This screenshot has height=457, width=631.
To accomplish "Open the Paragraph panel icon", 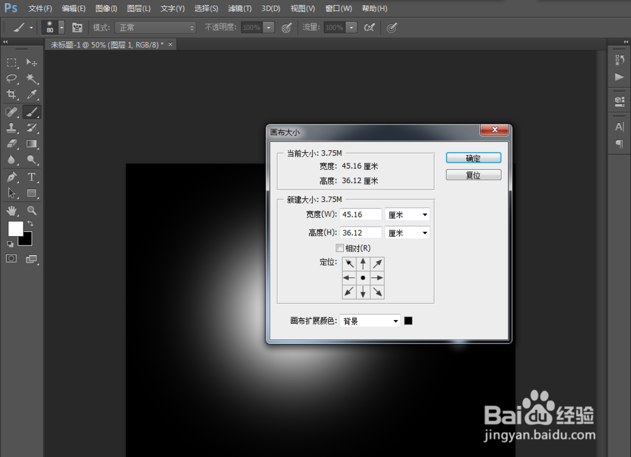I will click(x=620, y=144).
